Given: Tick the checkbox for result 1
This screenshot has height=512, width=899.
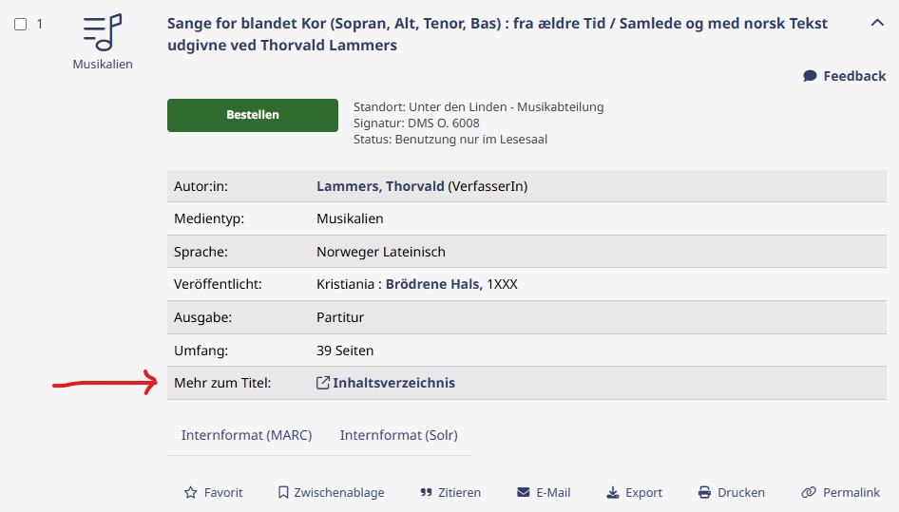Looking at the screenshot, I should pos(21,24).
